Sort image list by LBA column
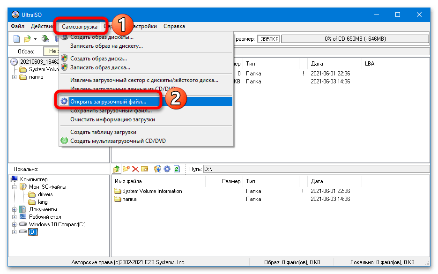The width and height of the screenshot is (438, 274). (x=376, y=64)
